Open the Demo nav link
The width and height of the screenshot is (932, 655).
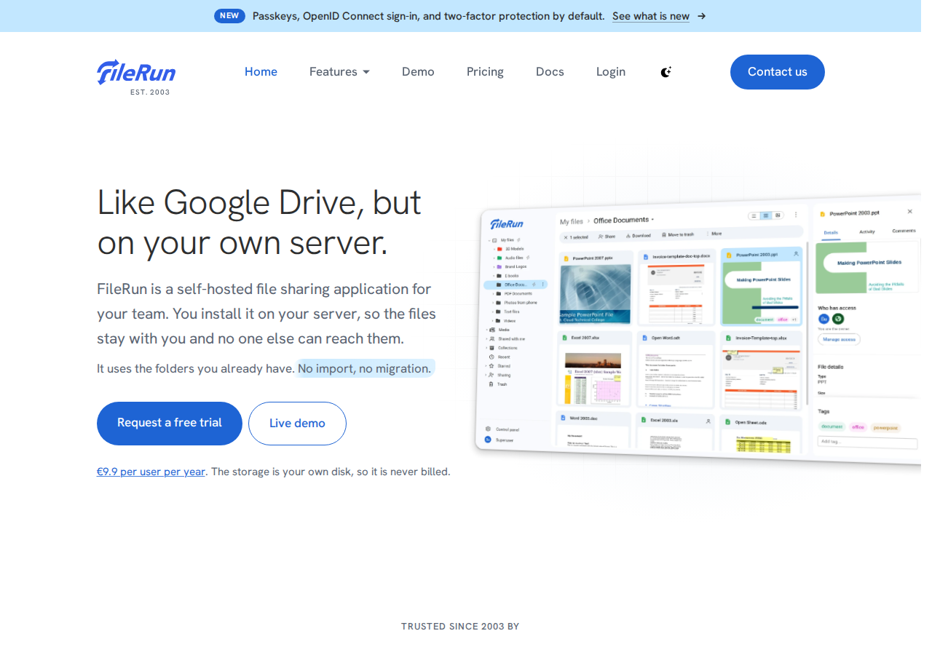418,71
